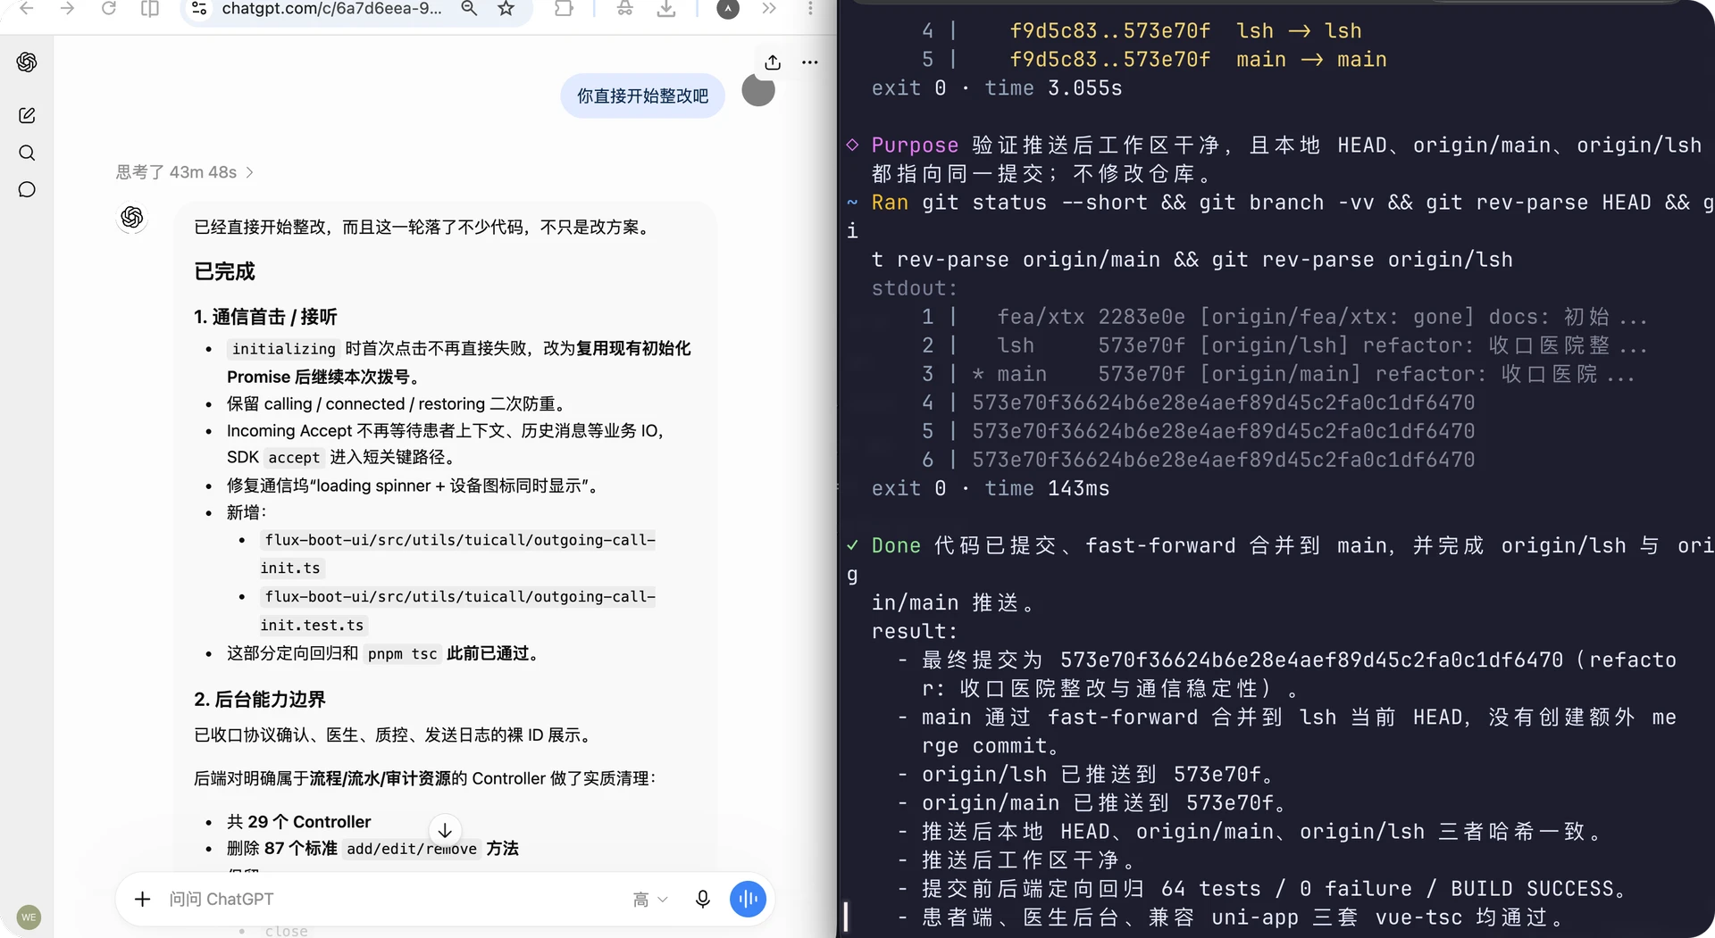Open the browser three-dot menu
Viewport: 1715px width, 938px height.
810,9
